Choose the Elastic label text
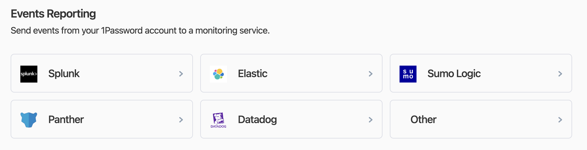The height and width of the screenshot is (150, 587). tap(252, 73)
